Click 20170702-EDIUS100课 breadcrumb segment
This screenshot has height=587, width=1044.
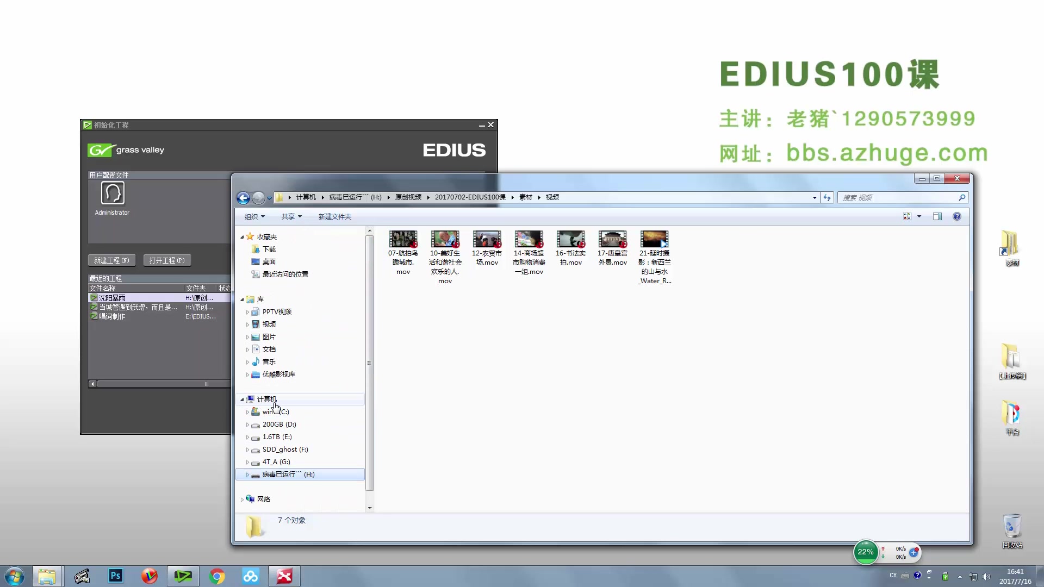(470, 197)
